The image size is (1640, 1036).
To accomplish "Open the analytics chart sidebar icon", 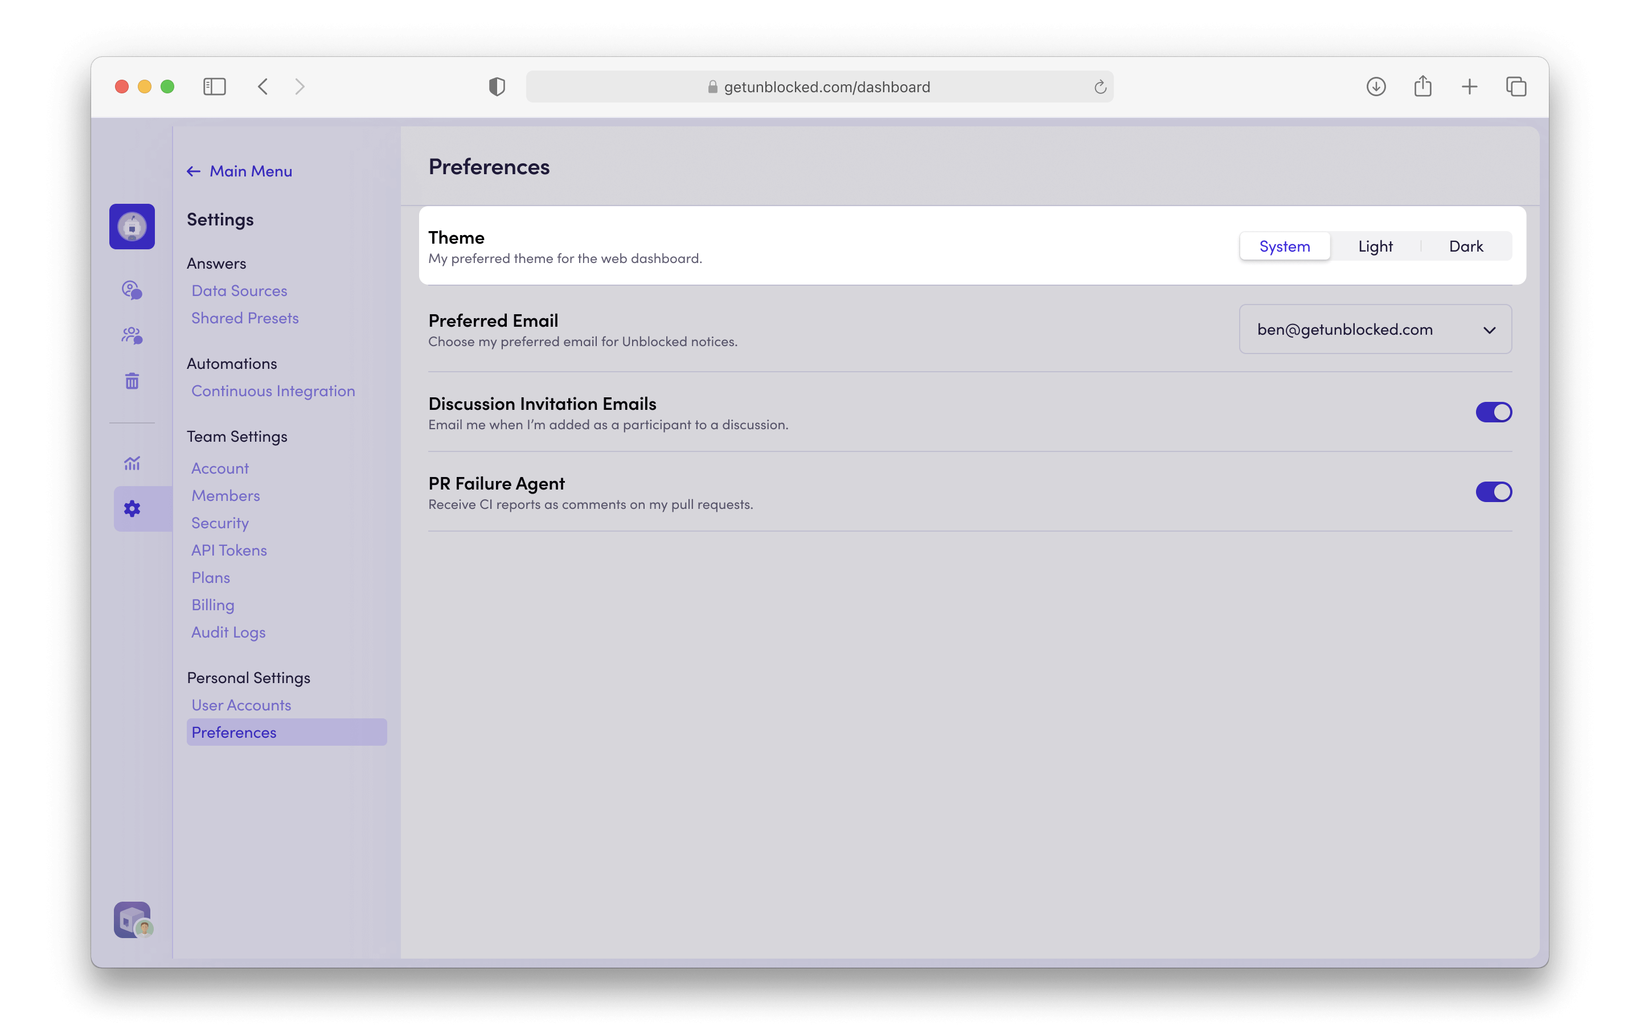I will pos(132,463).
